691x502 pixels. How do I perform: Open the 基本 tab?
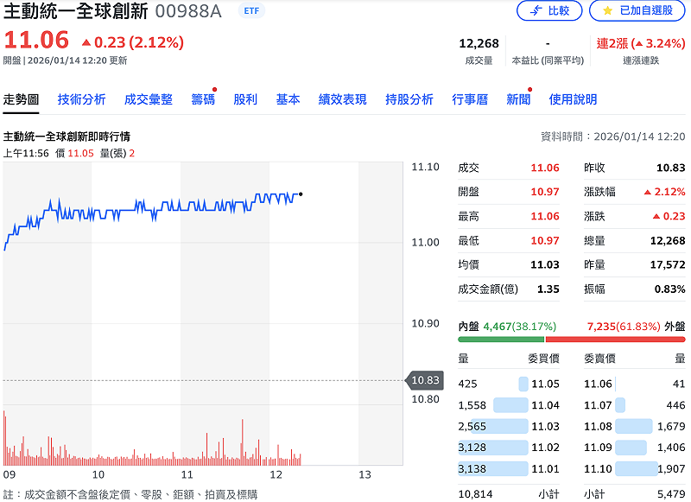288,99
